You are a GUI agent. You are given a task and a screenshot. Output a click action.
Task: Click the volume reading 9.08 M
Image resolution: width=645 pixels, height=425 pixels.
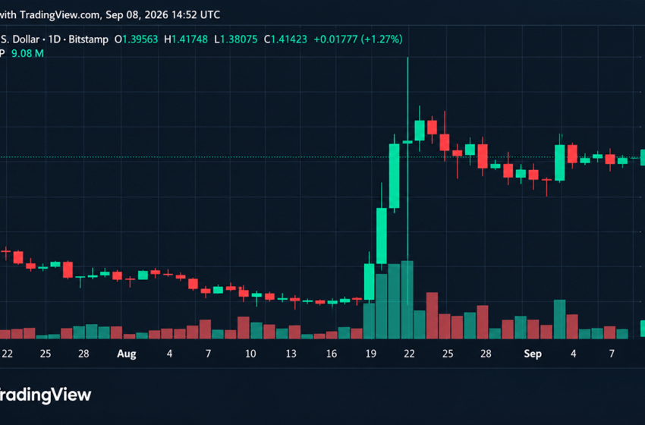click(x=27, y=53)
